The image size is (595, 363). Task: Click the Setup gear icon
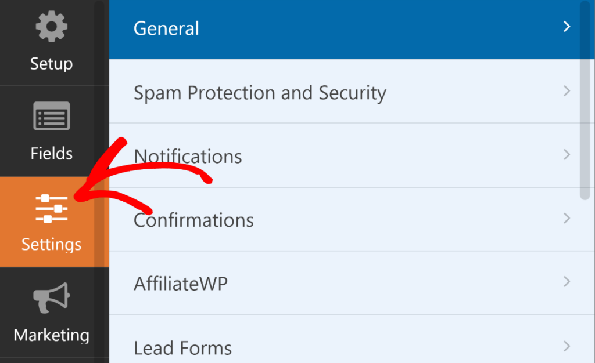click(x=51, y=26)
